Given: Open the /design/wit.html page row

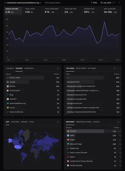Looking at the screenshot, I should coord(93,82).
